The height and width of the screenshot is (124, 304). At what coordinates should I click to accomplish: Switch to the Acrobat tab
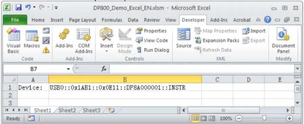tap(242, 20)
